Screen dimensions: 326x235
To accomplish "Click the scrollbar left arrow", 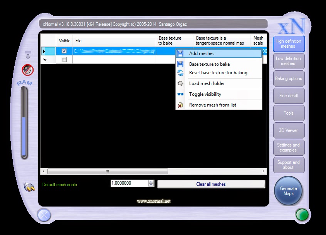I will [x=44, y=171].
